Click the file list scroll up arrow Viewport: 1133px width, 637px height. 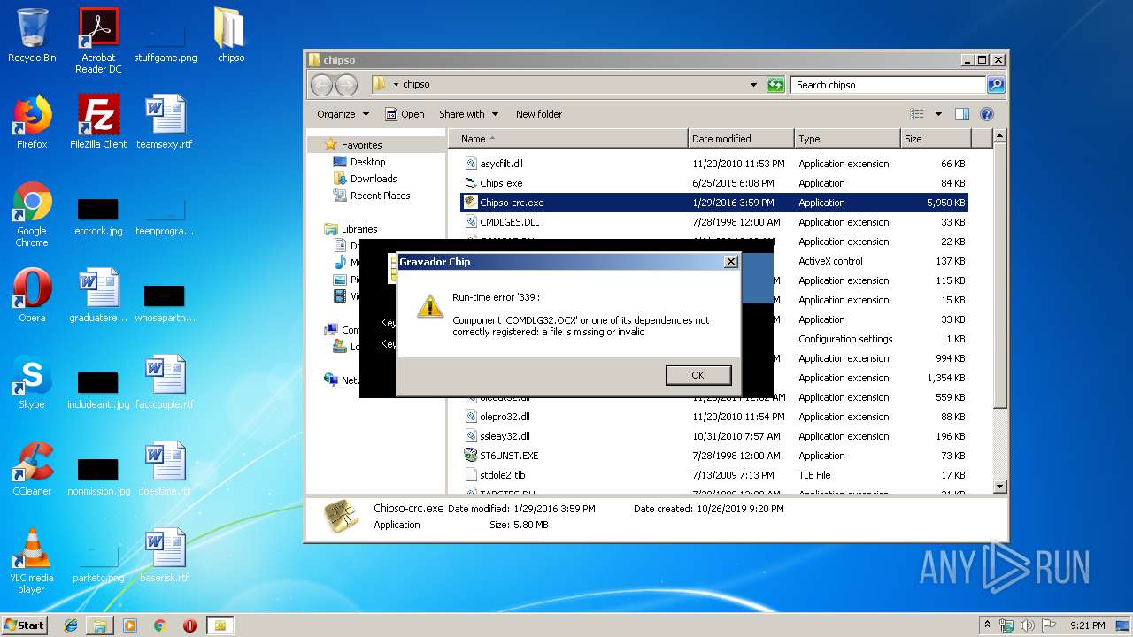tap(999, 136)
